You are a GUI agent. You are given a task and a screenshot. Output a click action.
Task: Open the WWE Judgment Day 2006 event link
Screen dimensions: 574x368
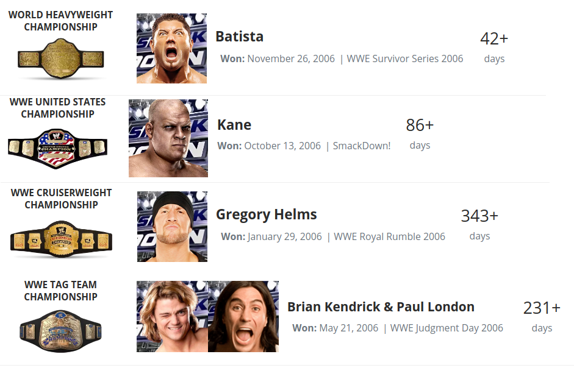point(447,328)
